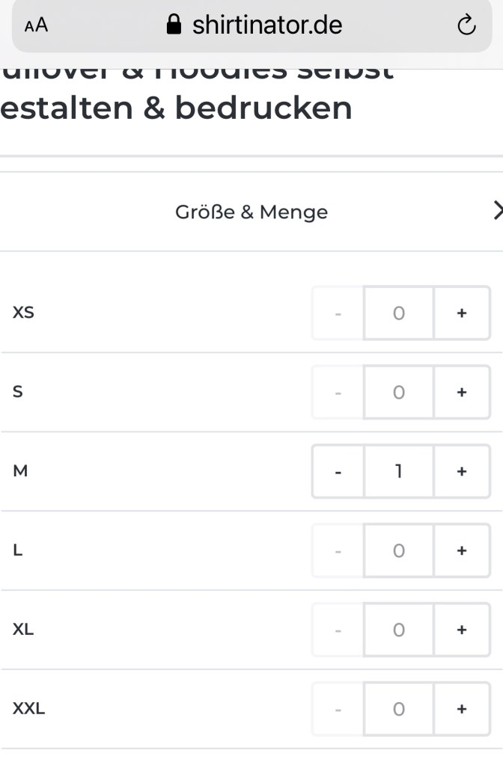Screen dimensions: 503x765
Task: Increase M quantity with plus button
Action: (x=462, y=472)
